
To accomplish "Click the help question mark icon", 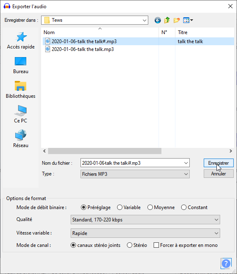I will 226,263.
